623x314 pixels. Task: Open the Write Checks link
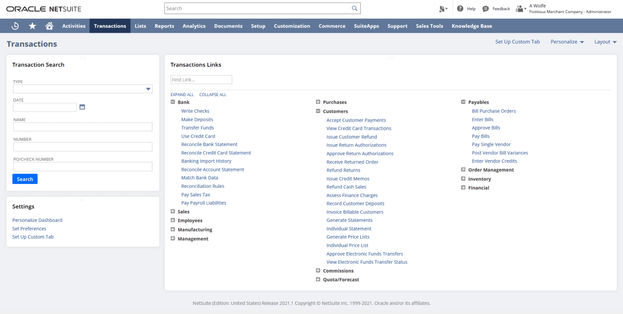[x=195, y=111]
